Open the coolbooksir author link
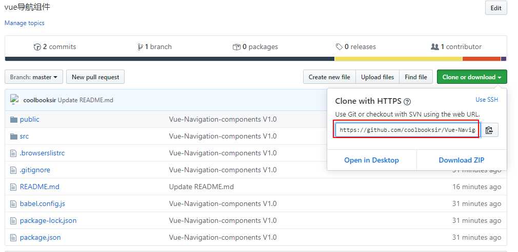518x252 pixels. click(40, 100)
